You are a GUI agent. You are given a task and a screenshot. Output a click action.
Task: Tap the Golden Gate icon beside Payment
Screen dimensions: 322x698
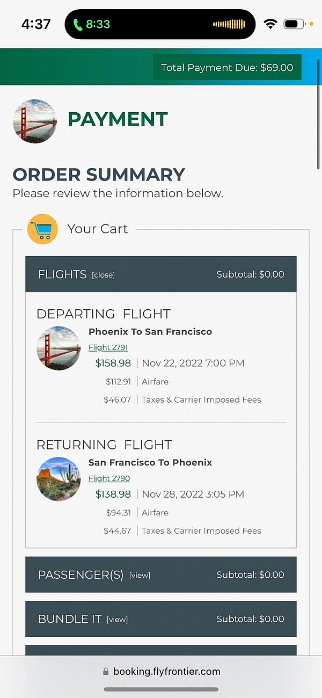pyautogui.click(x=34, y=121)
